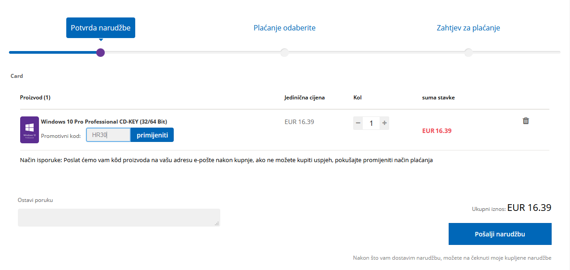Viewport: 570px width, 270px height.
Task: Focus the Promotivni kod input field
Action: coord(108,135)
